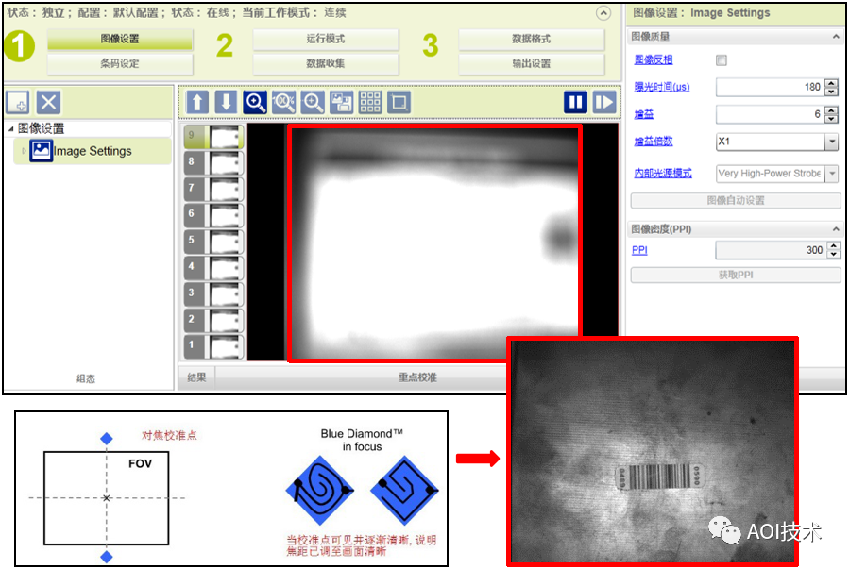Select captured image thumbnail 8
The width and height of the screenshot is (849, 569).
click(213, 163)
